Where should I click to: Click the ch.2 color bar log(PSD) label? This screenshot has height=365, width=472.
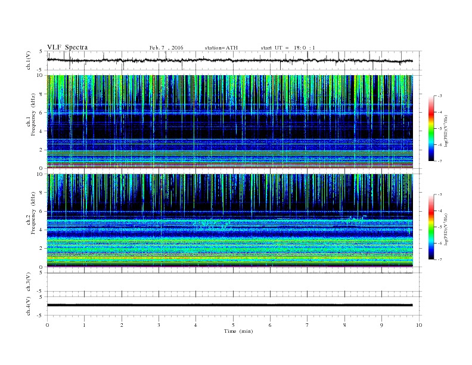pos(446,229)
